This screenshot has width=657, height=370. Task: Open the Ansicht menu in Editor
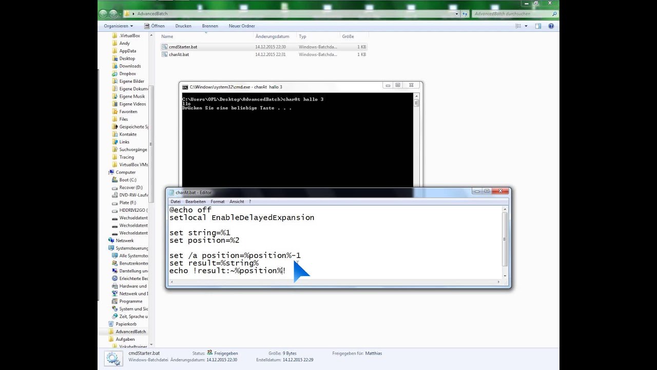tap(237, 201)
